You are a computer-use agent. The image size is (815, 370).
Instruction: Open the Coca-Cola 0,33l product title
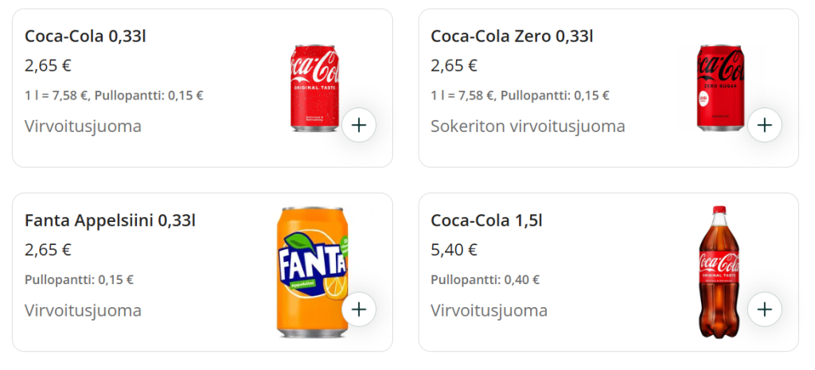[85, 36]
